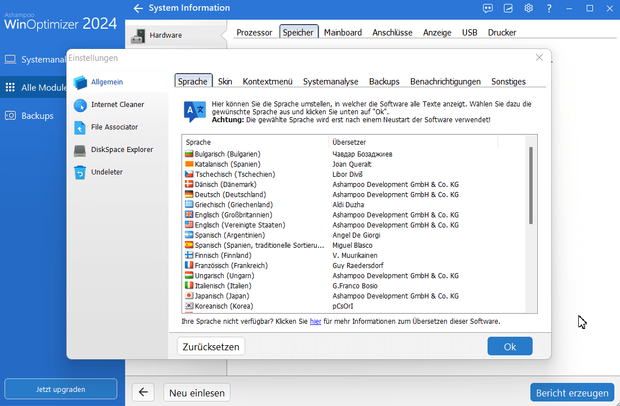Open help question mark icon
Viewport: 620px width, 406px height.
tap(549, 8)
